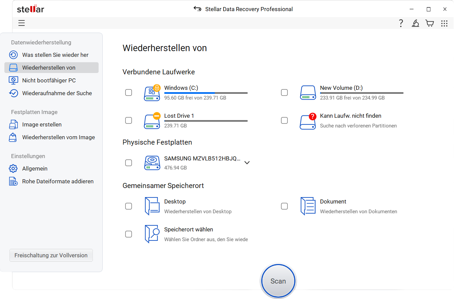The image size is (454, 299).
Task: Click Freischaltung zur Vollversion button
Action: (x=51, y=255)
